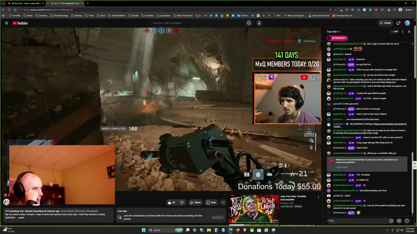Open the Investing bookmarks folder

41,16
